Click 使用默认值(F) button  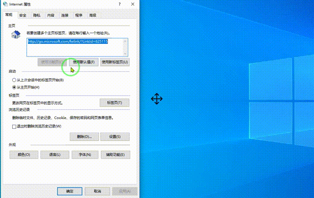84,62
